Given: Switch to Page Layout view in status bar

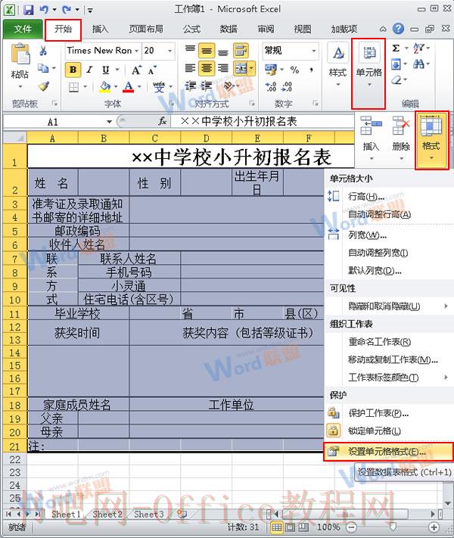Looking at the screenshot, I should click(291, 527).
